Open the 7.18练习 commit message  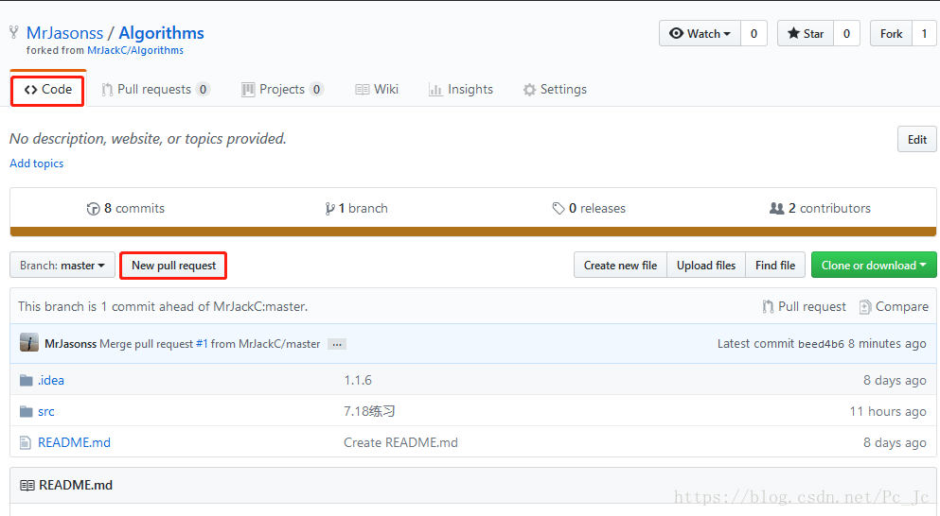click(x=368, y=411)
